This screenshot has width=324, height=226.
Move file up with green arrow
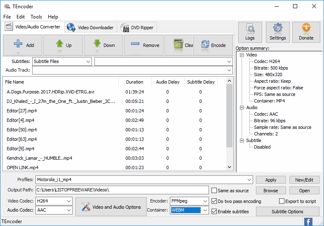point(60,44)
